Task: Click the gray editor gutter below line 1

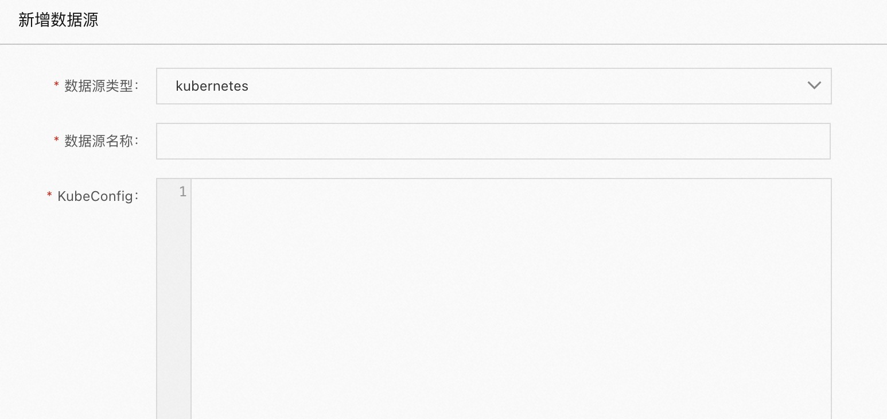Action: (x=174, y=310)
